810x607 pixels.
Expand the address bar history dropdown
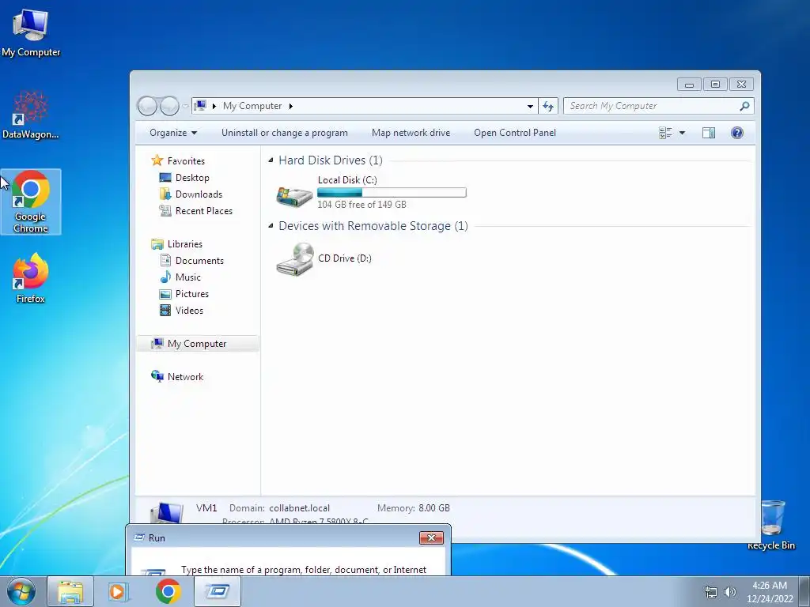(x=530, y=107)
